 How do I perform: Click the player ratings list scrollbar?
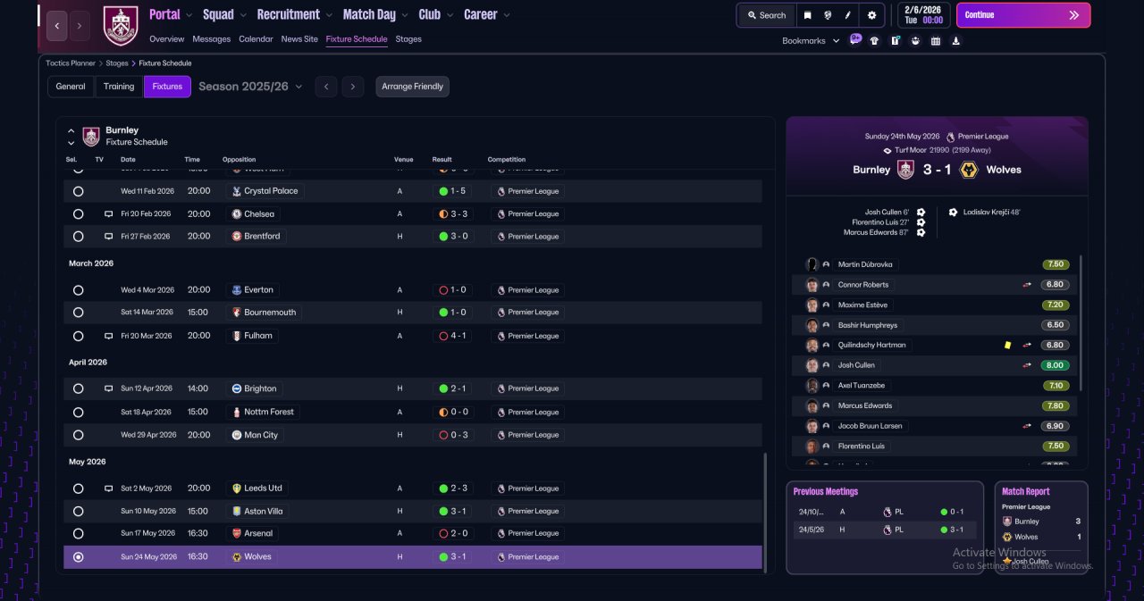coord(1081,323)
